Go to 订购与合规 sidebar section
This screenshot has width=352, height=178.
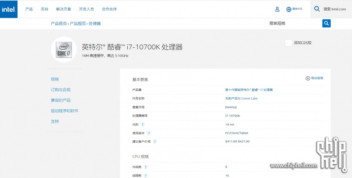coord(61,90)
